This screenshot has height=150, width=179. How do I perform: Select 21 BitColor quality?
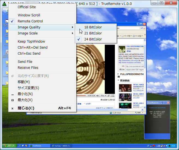(96, 33)
